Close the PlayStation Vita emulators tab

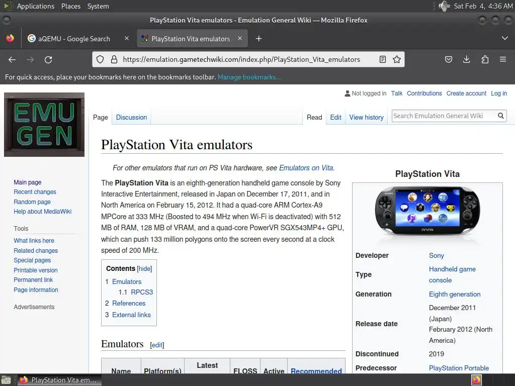coord(240,38)
